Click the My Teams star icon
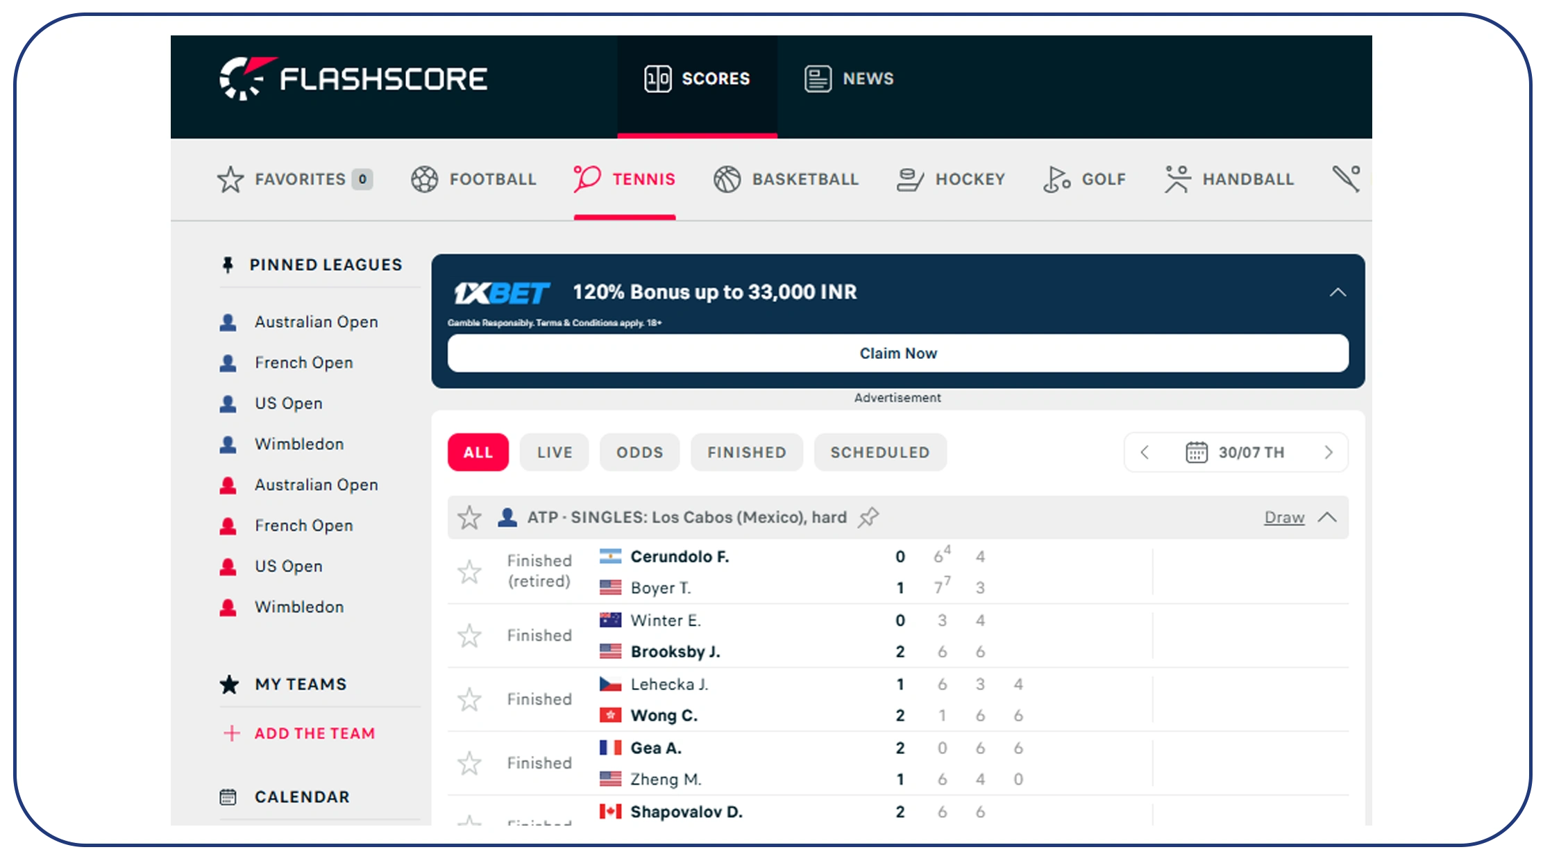The width and height of the screenshot is (1543, 861). (x=229, y=685)
